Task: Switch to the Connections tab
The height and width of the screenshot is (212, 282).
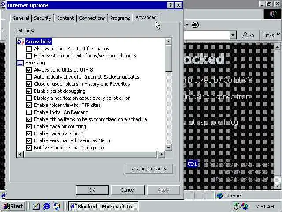Action: pyautogui.click(x=92, y=18)
